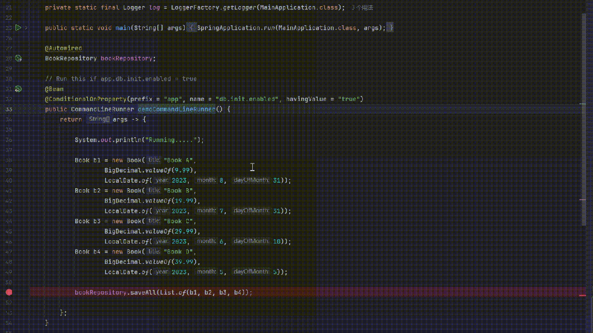Screen dimensions: 593x333
Task: Place cursor on demoCommandLineRunner method name
Action: [176, 109]
